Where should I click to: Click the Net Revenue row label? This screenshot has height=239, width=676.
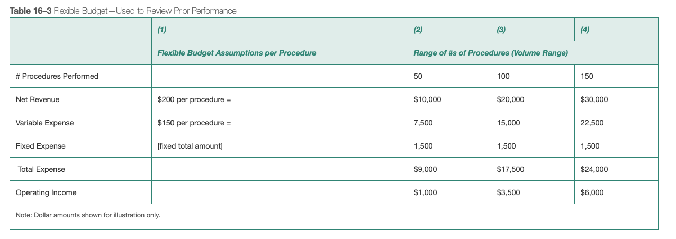[x=38, y=99]
